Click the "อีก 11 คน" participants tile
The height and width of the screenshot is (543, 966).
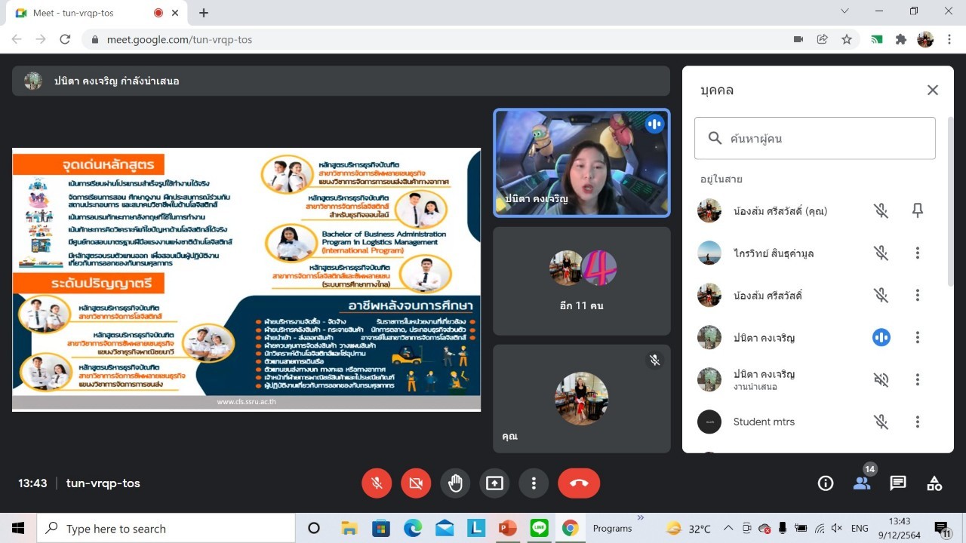point(581,281)
